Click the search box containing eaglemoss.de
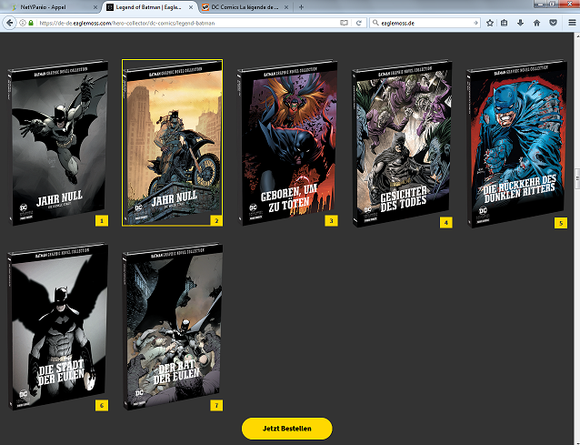This screenshot has width=580, height=445. 425,23
